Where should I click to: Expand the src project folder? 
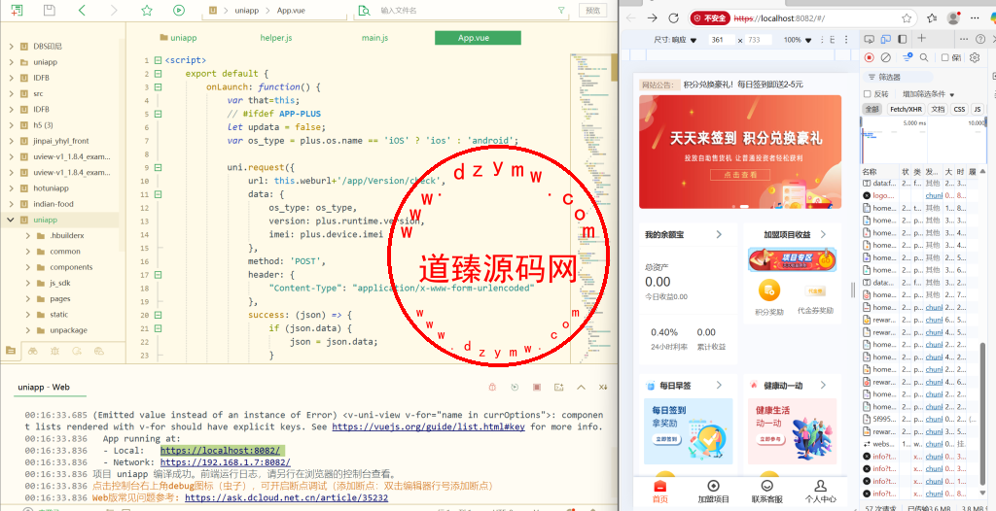pos(11,93)
